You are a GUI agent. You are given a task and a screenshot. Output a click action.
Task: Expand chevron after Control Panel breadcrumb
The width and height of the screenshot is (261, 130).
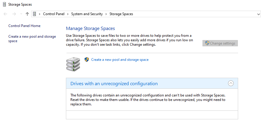click(x=68, y=14)
